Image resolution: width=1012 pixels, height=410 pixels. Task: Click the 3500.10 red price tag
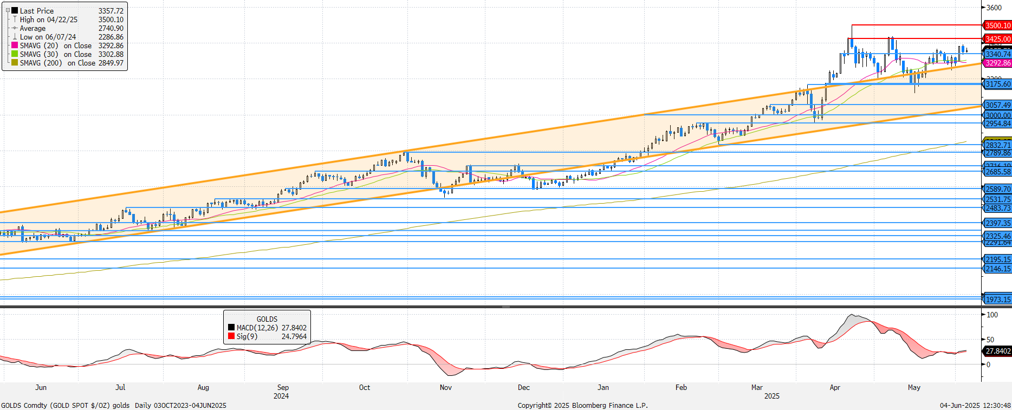997,25
